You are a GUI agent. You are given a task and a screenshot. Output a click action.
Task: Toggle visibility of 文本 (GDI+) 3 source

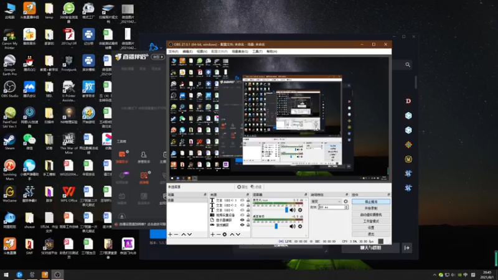(242, 200)
